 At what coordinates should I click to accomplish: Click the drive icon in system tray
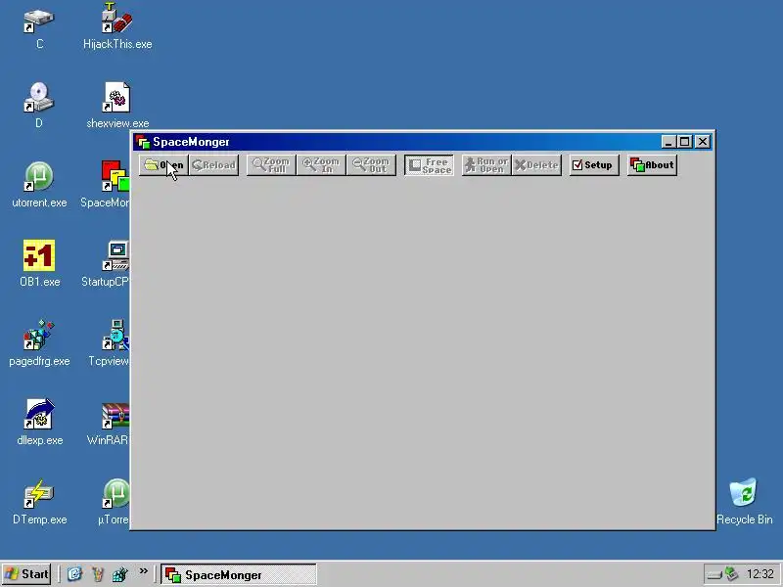click(715, 575)
